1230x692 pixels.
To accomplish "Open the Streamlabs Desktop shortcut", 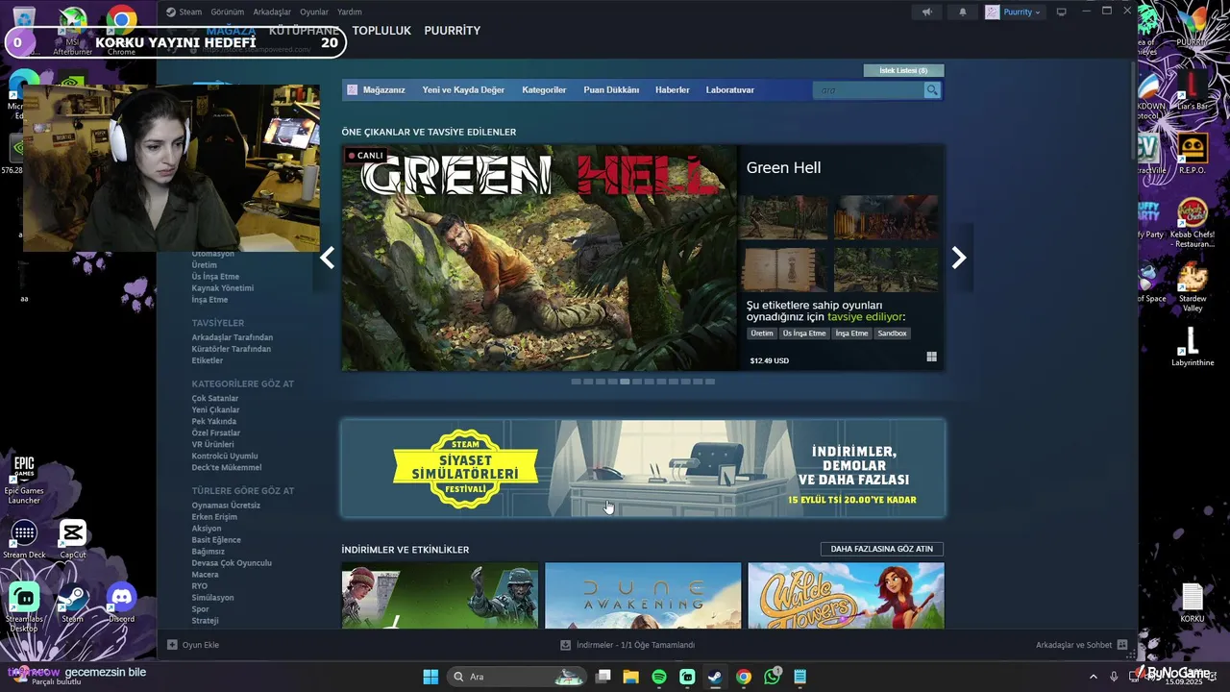I will 24,605.
